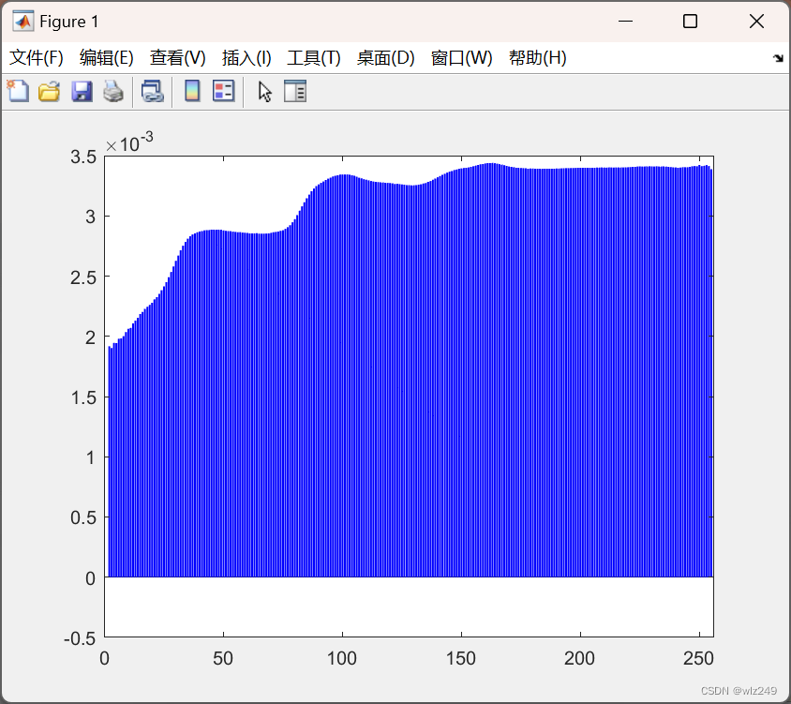
Task: Open the 编辑(E) menu
Action: (x=106, y=57)
